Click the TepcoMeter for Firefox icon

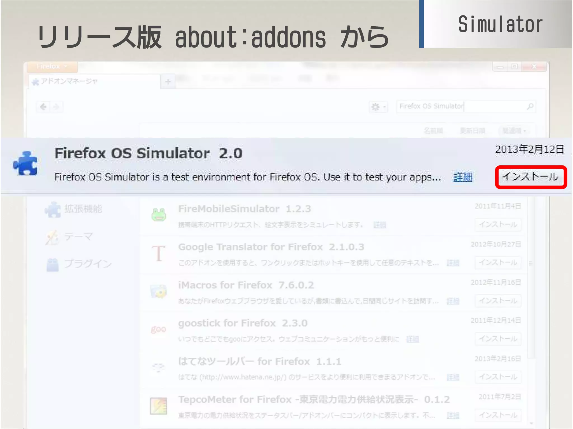(158, 406)
